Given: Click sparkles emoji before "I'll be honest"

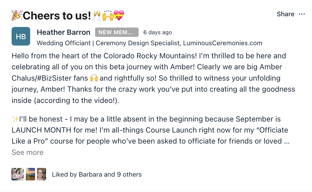Looking at the screenshot, I should (x=15, y=119).
